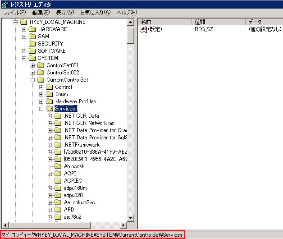Expand the aic78u2 key

click(x=50, y=217)
